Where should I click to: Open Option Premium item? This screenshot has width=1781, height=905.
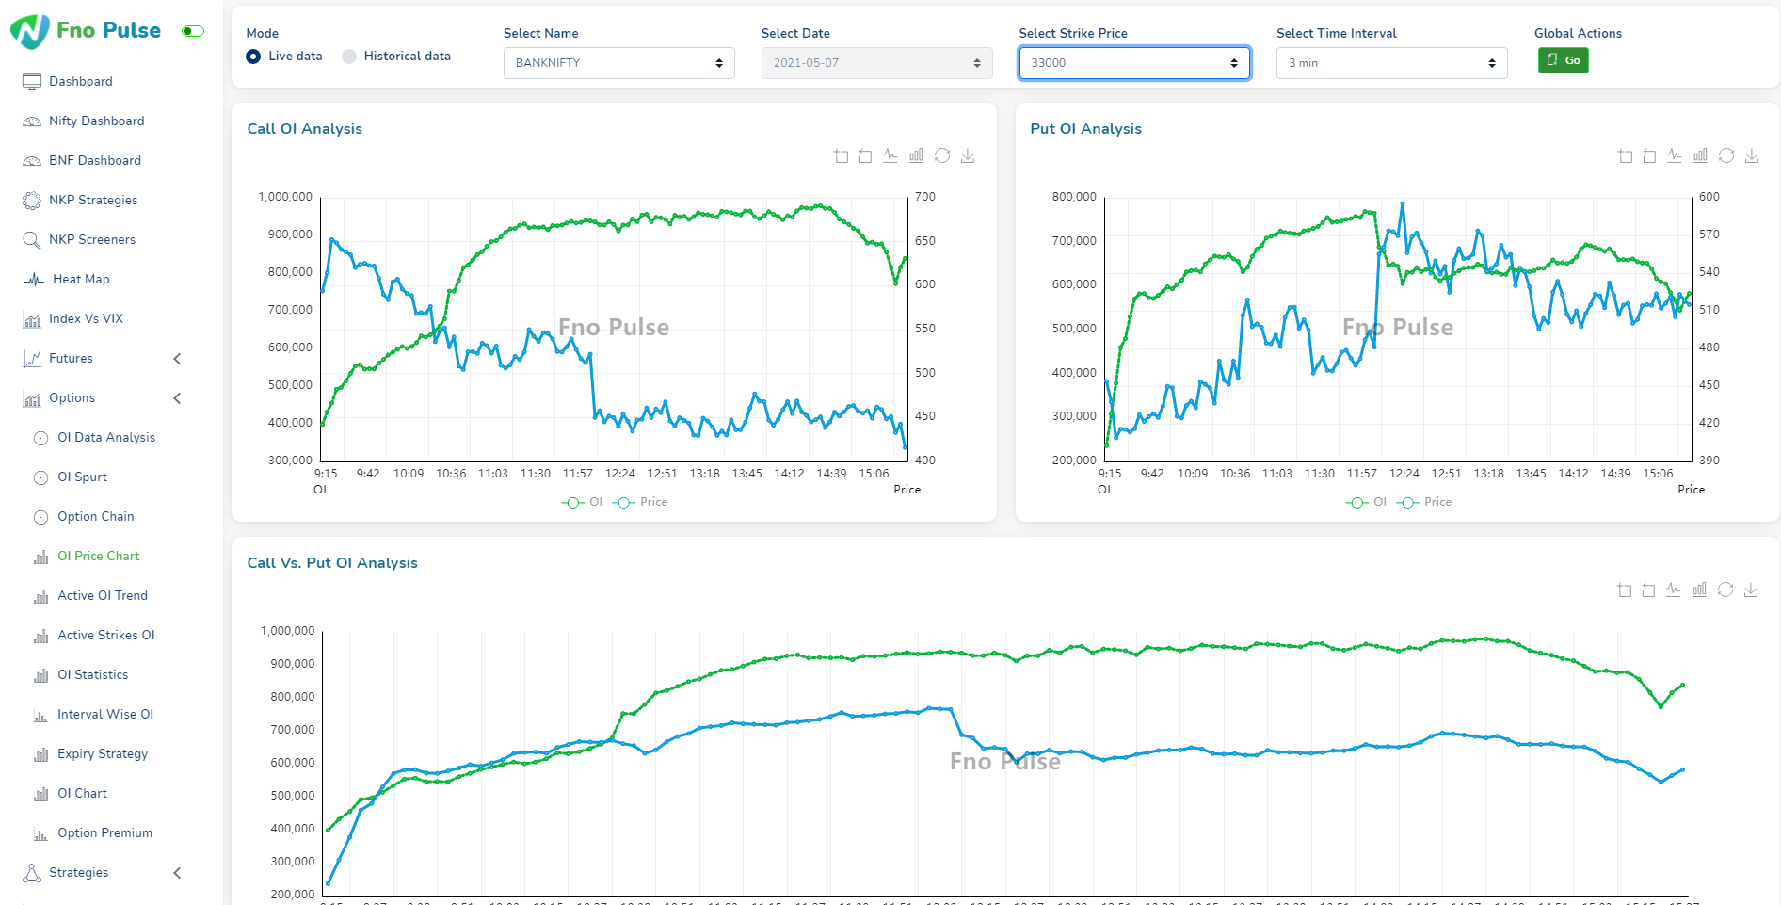click(x=104, y=832)
